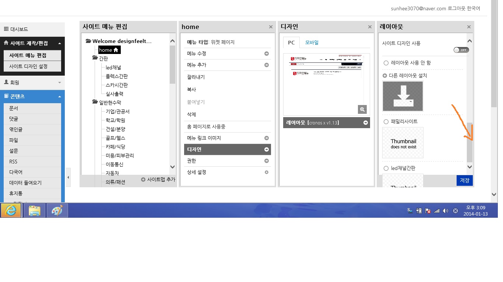Select the 레이아웃 사용 안 함 radio button
Image resolution: width=503 pixels, height=282 pixels.
coord(386,63)
